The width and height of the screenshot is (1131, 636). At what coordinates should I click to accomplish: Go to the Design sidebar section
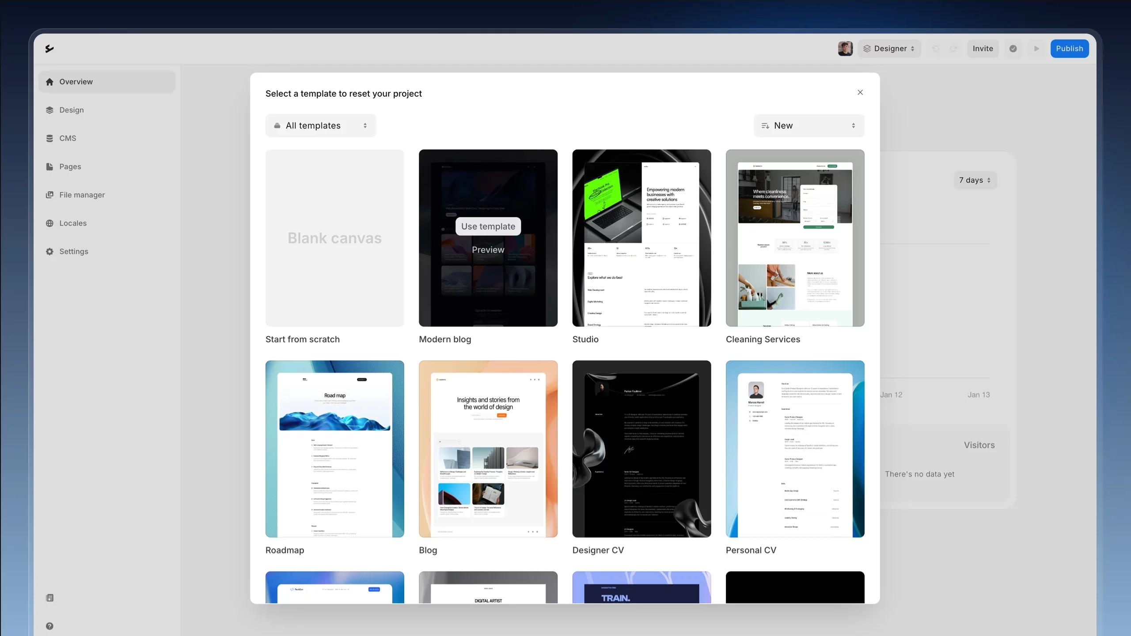[x=72, y=110]
